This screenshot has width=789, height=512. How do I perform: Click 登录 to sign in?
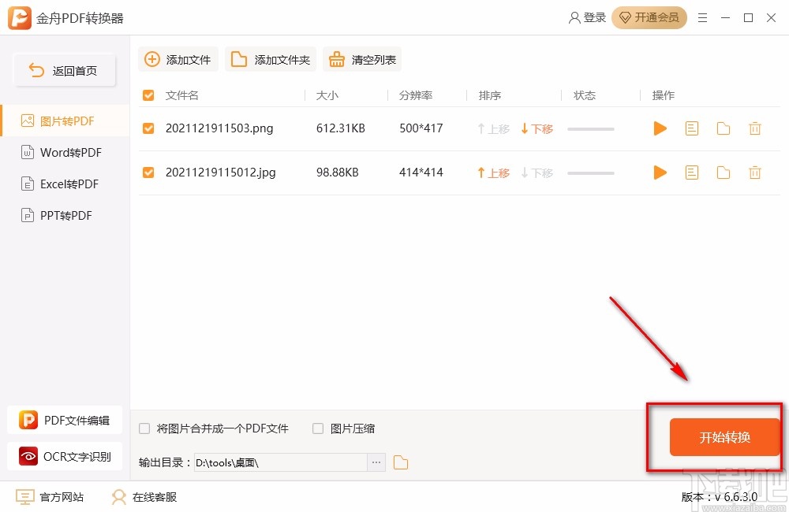[x=587, y=17]
